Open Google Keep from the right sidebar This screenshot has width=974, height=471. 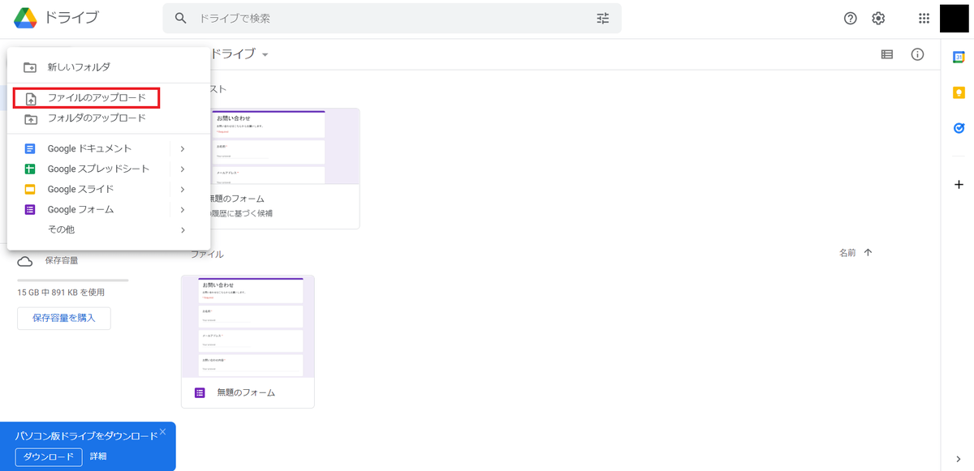(959, 92)
